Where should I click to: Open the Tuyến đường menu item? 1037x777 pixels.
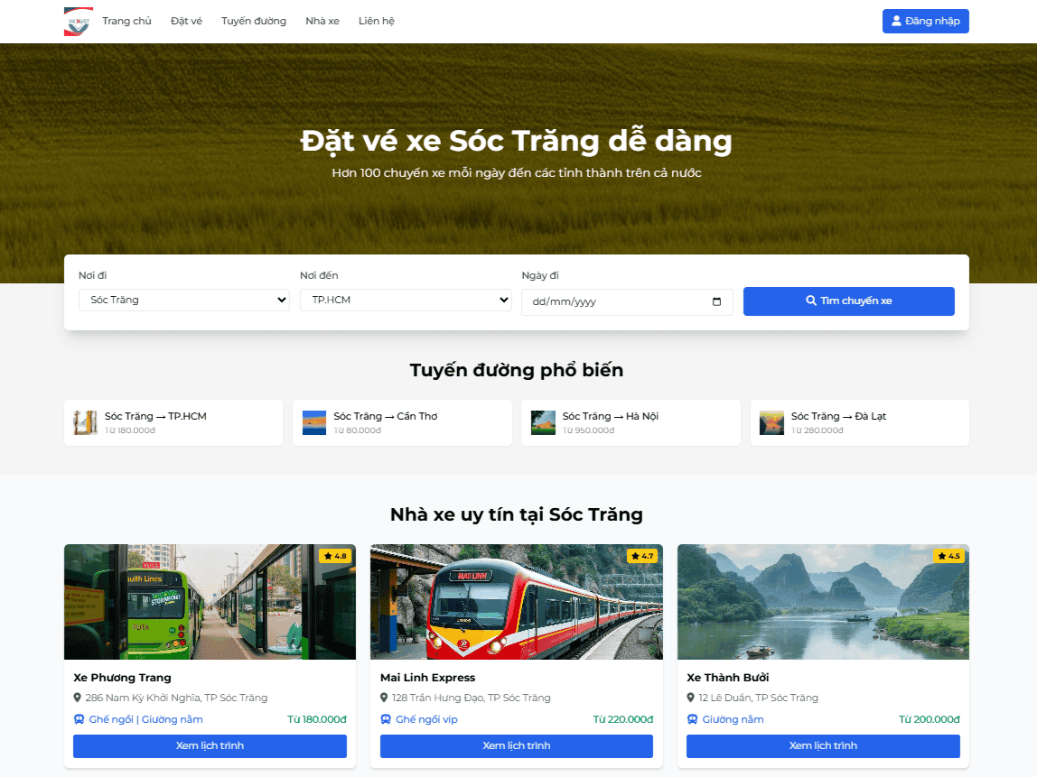254,21
